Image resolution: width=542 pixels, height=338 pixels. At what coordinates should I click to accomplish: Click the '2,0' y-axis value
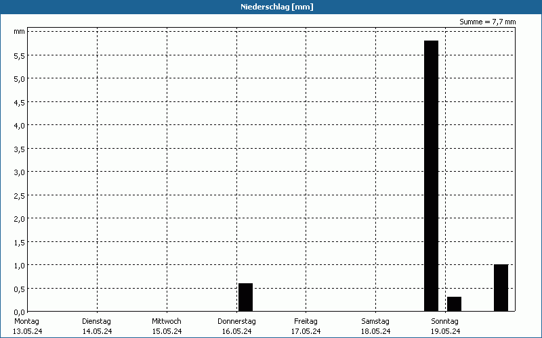point(20,218)
